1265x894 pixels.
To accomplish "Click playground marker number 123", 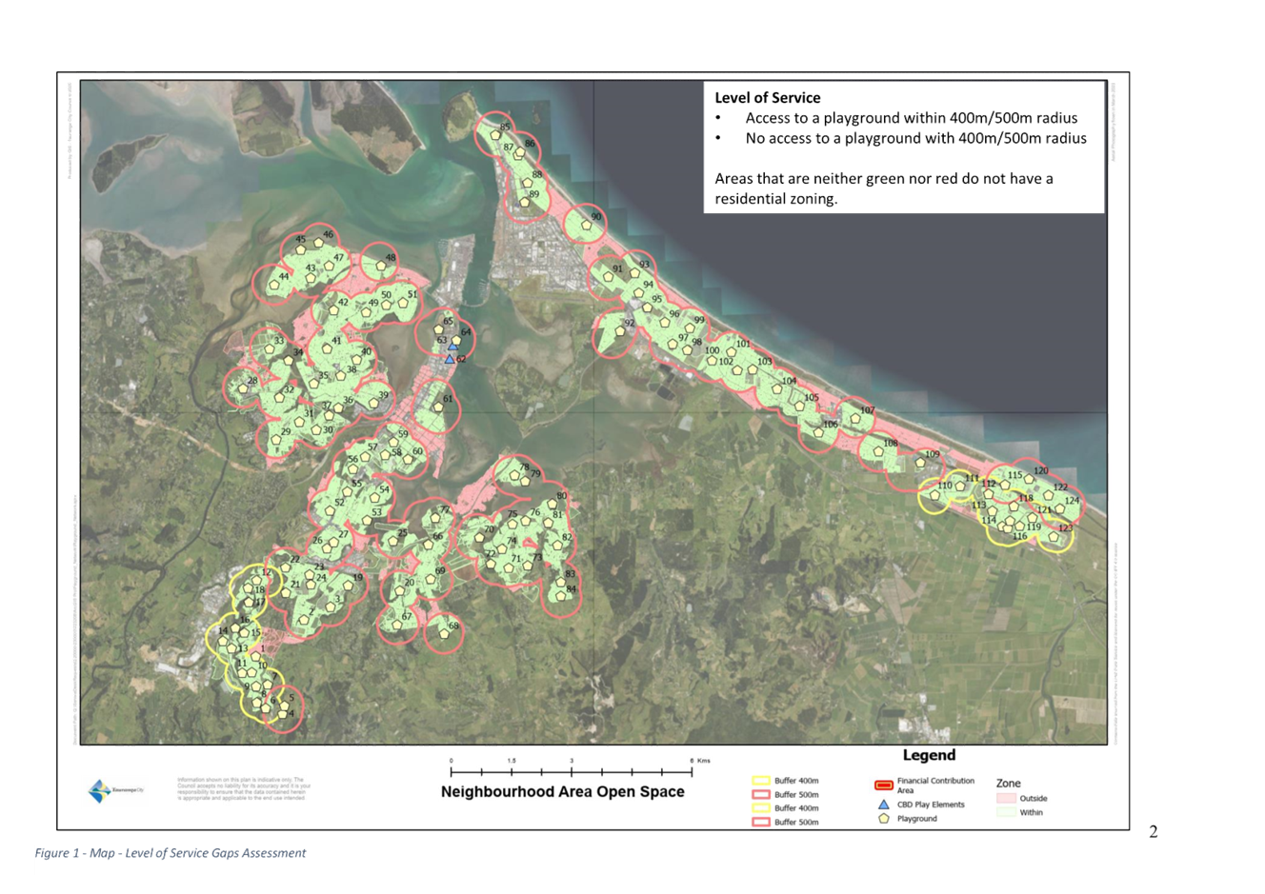I will click(1054, 537).
